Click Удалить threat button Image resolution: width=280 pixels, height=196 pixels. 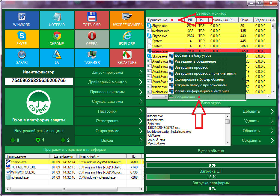tap(254, 121)
